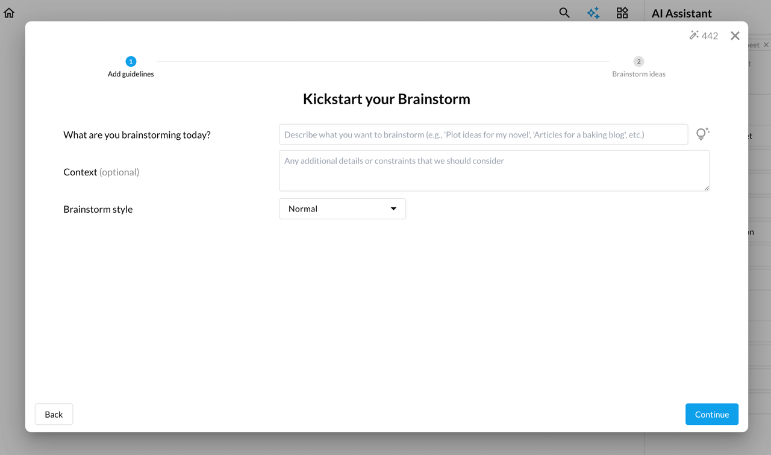Image resolution: width=771 pixels, height=455 pixels.
Task: Go back using the Back button
Action: tap(54, 414)
